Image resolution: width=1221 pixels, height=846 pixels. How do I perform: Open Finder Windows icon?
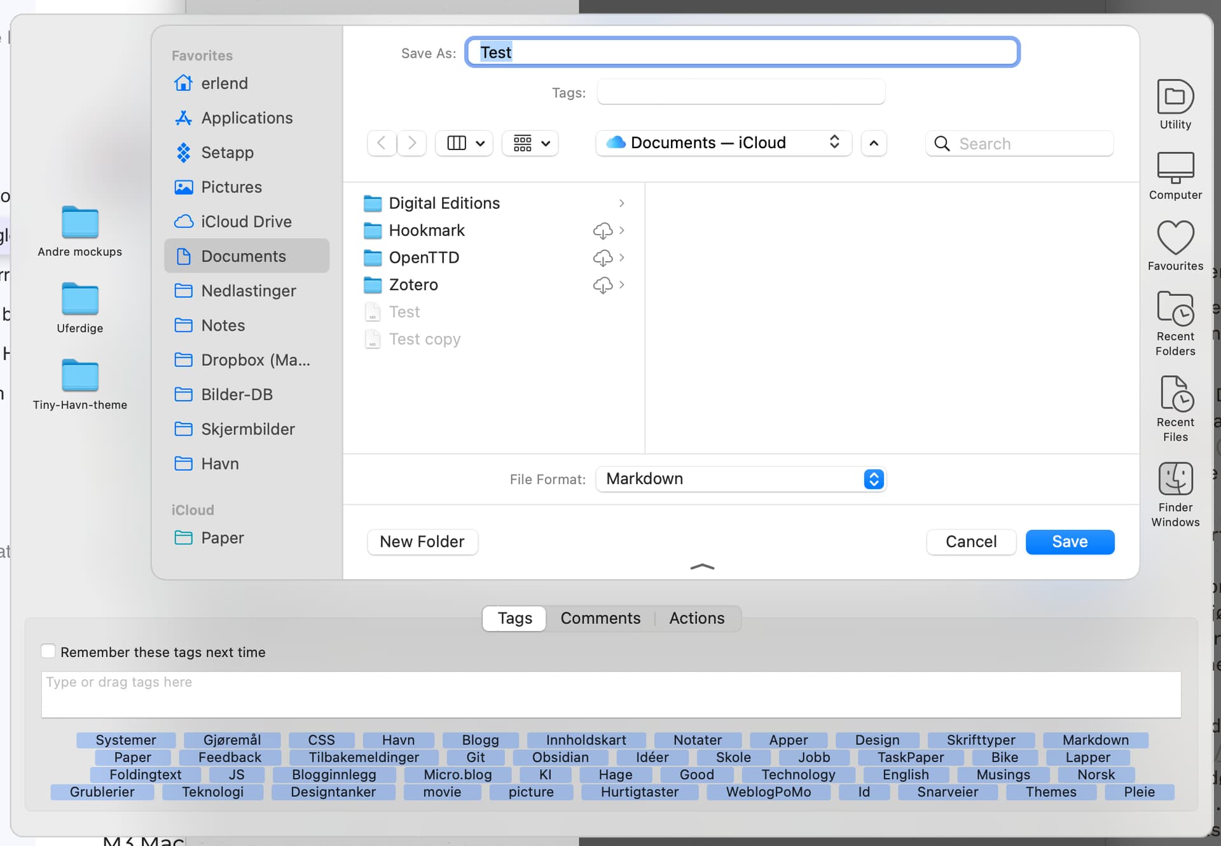[x=1175, y=479]
